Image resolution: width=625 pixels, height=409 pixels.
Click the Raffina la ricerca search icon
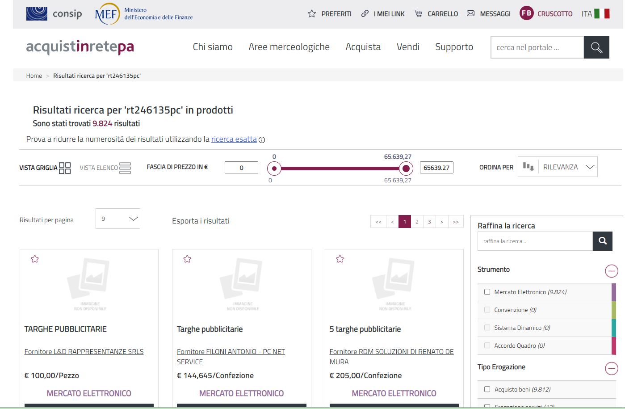(x=602, y=241)
